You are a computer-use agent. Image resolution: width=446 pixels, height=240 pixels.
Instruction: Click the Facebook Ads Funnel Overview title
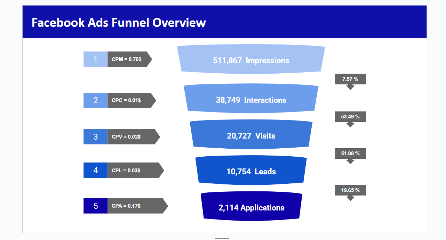119,23
